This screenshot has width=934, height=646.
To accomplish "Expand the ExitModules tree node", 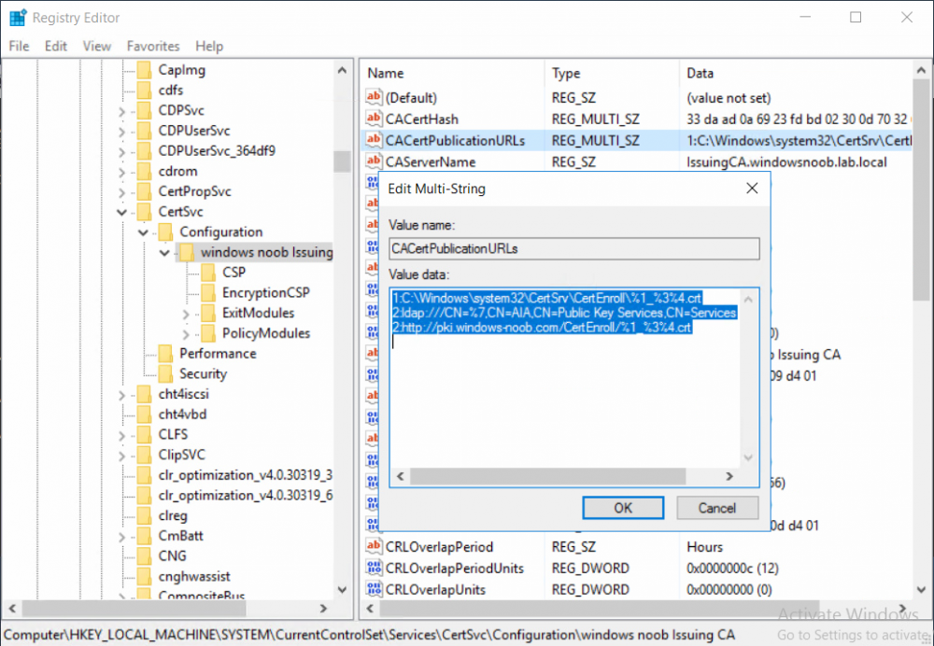I will 187,314.
